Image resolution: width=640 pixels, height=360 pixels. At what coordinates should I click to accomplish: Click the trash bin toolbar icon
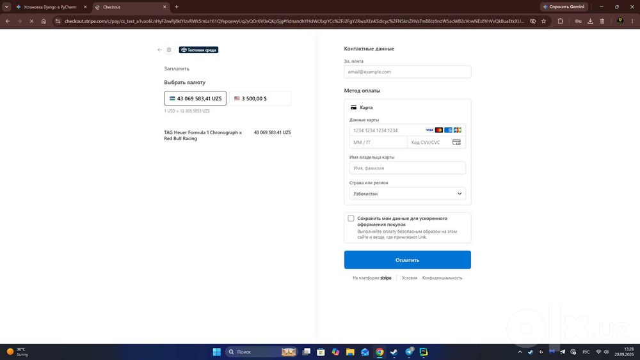[602, 21]
